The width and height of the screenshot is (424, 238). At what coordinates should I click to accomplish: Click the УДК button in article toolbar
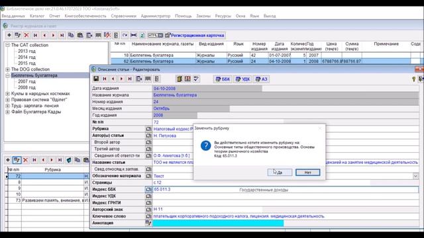tap(242, 79)
